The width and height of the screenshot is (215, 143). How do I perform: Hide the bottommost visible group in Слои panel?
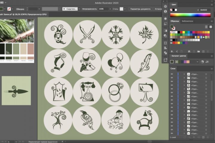pos(172,133)
